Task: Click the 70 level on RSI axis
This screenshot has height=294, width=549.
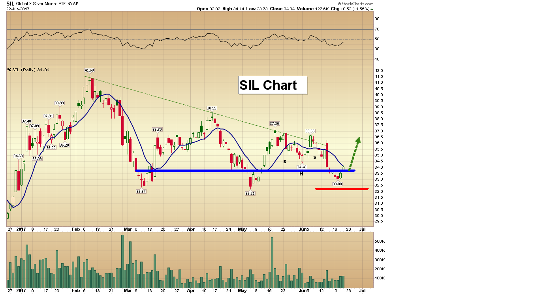Action: (377, 29)
